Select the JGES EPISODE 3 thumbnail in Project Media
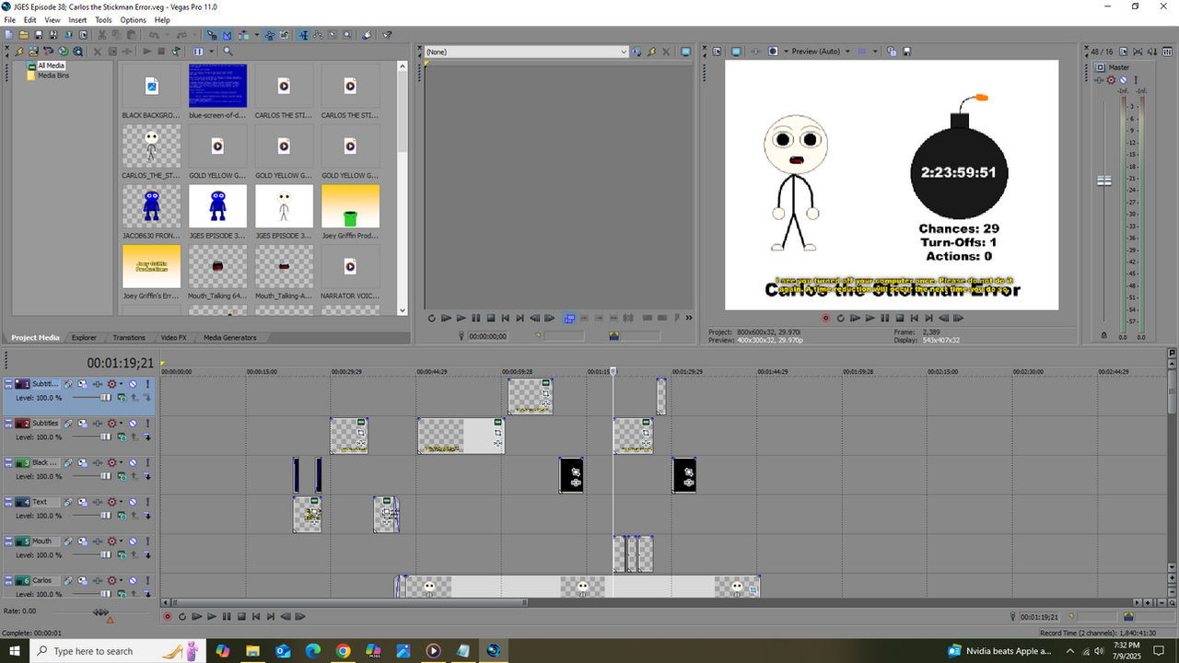The height and width of the screenshot is (663, 1179). click(x=217, y=204)
